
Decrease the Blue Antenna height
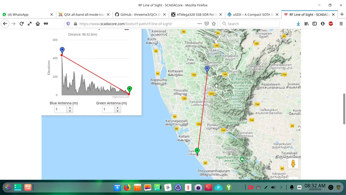(70, 111)
